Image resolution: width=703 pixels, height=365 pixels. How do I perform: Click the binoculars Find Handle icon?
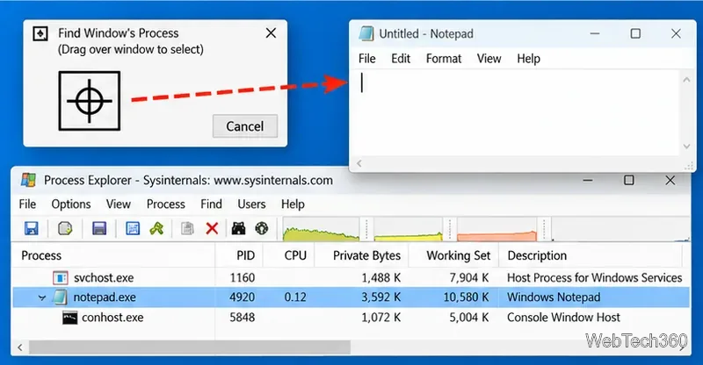(238, 229)
